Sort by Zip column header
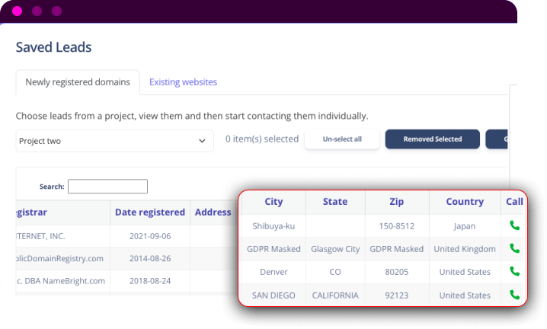Screen dimensions: 547x329 (396, 202)
